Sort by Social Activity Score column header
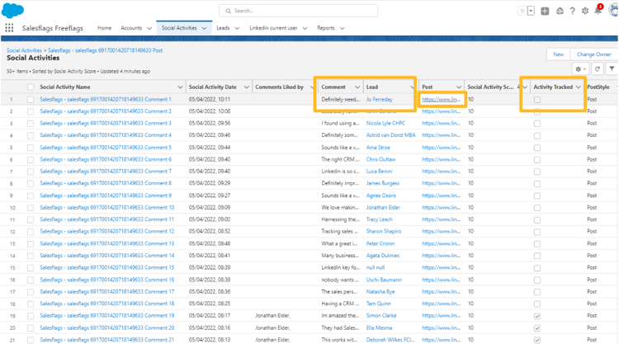Screen dimensions: 619x344 491,87
